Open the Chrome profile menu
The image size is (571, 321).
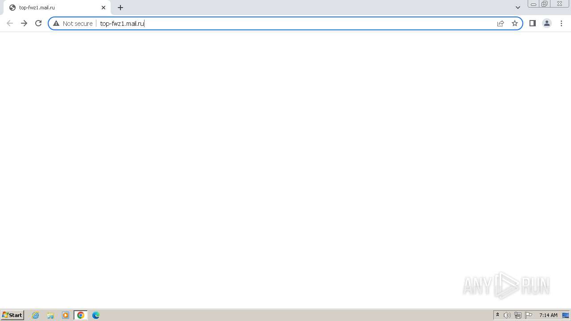pos(547,23)
